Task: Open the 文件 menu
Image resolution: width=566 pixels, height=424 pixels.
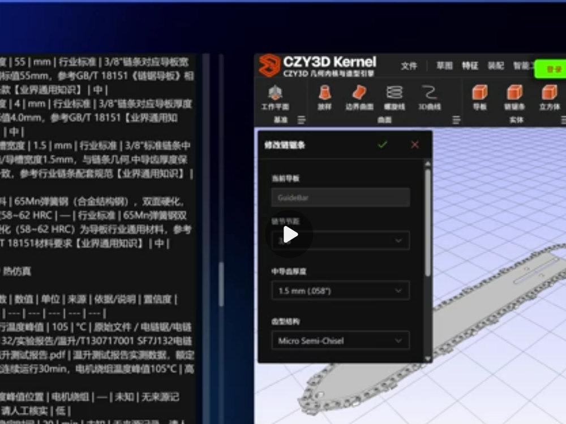Action: click(x=409, y=66)
